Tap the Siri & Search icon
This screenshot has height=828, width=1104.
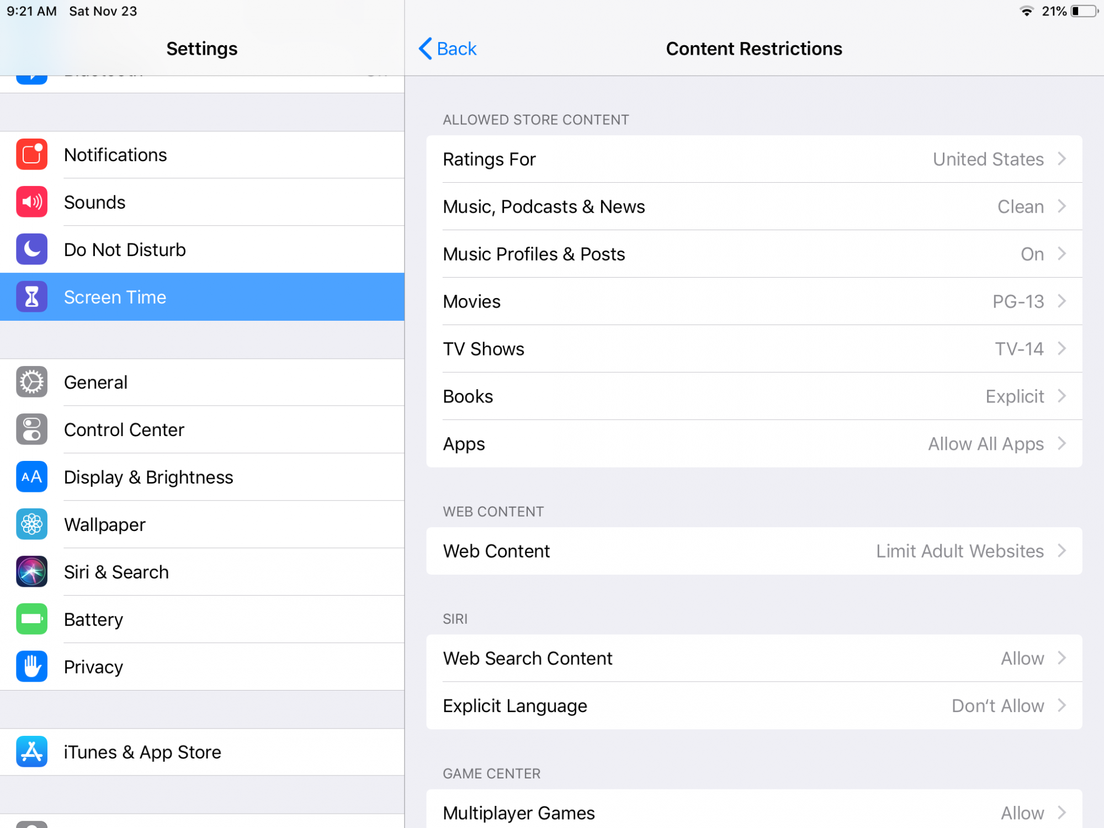(x=31, y=572)
